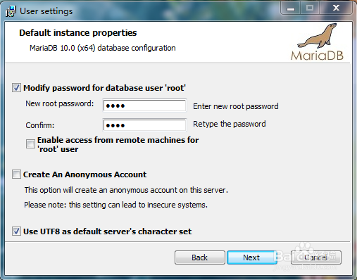Click 'Enable access from remote machines' label

click(x=118, y=144)
